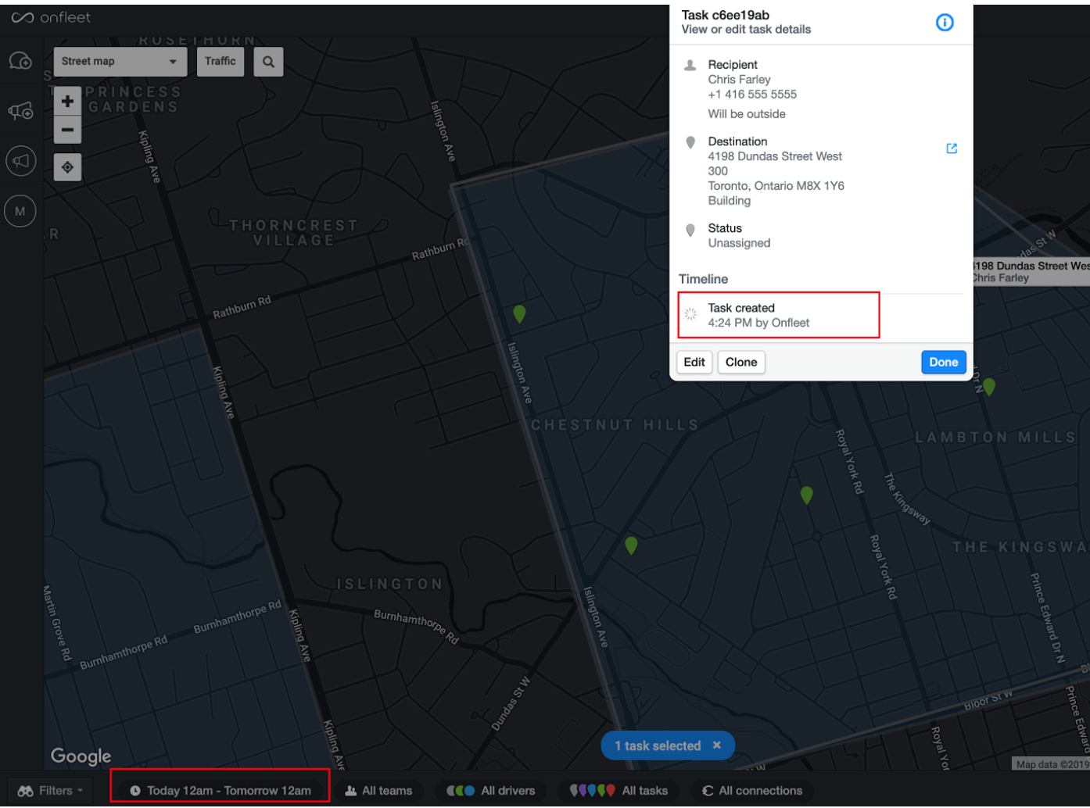Open the megaphone announcements icon
The width and height of the screenshot is (1090, 808).
(x=20, y=161)
